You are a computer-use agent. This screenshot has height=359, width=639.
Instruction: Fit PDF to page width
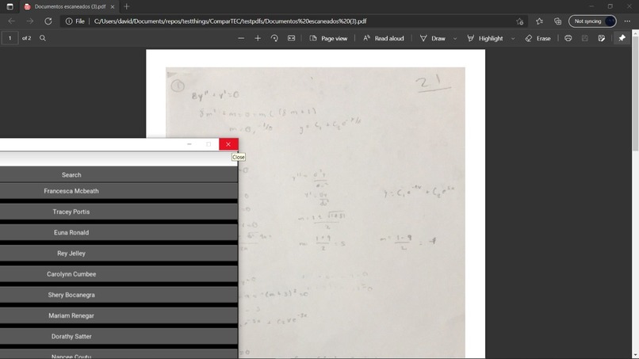pyautogui.click(x=291, y=38)
